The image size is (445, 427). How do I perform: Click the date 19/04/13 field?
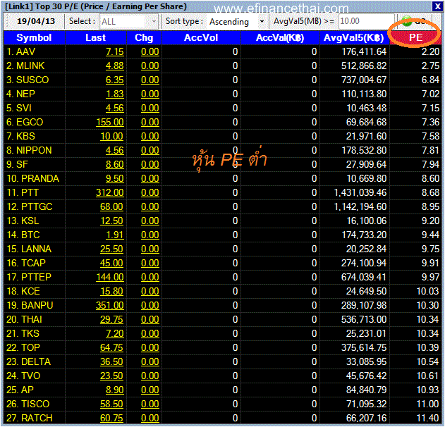[36, 21]
